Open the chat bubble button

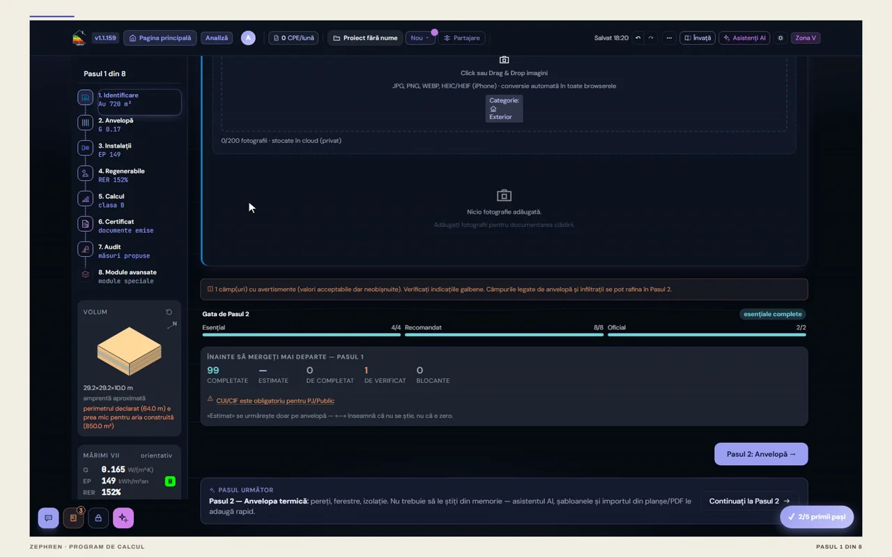click(48, 518)
